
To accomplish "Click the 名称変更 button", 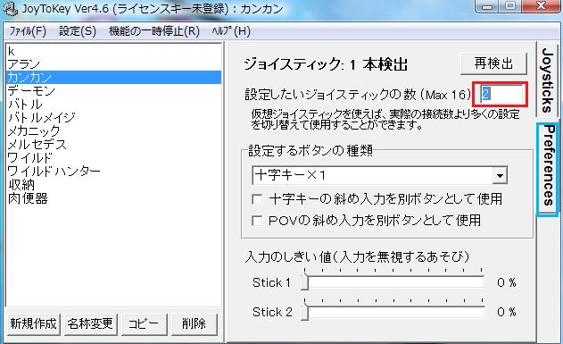I will [x=90, y=323].
